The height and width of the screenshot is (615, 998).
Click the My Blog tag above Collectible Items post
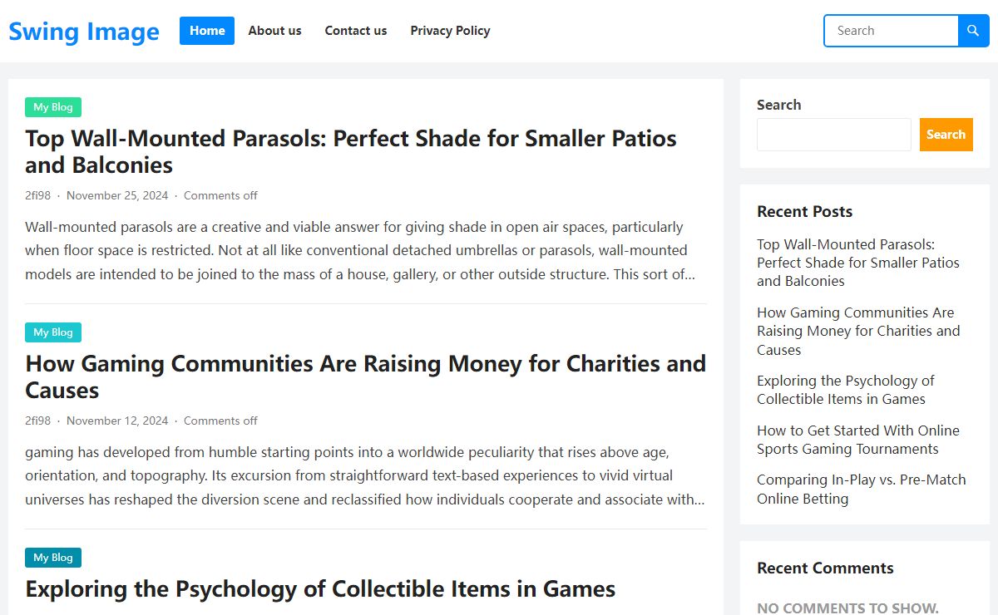click(x=53, y=558)
